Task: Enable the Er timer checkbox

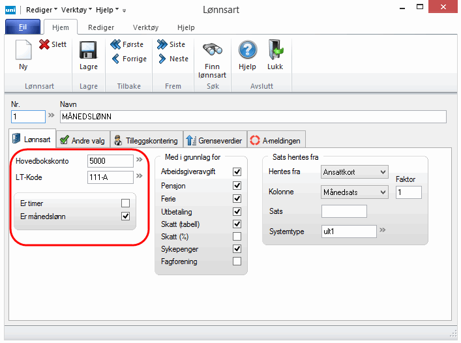Action: (125, 203)
